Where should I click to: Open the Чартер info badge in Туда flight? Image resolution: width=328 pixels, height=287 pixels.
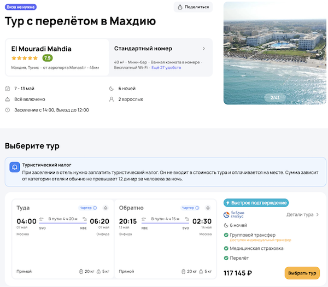tap(87, 208)
